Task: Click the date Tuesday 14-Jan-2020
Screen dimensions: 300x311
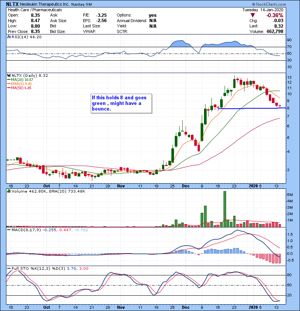Action: coord(263,10)
